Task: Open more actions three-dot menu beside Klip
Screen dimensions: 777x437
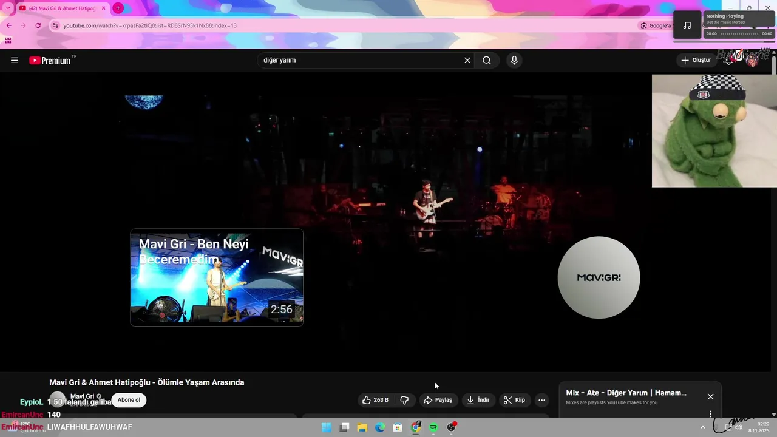Action: coord(541,400)
